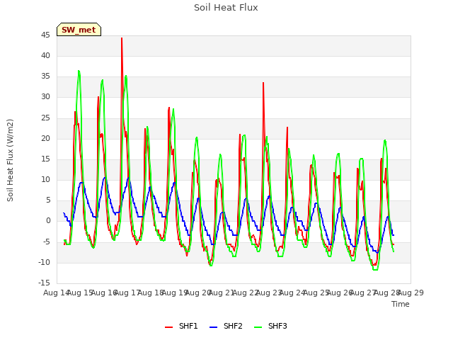Click the red SHF1 legend swatch
453x340 pixels.
[x=168, y=327]
